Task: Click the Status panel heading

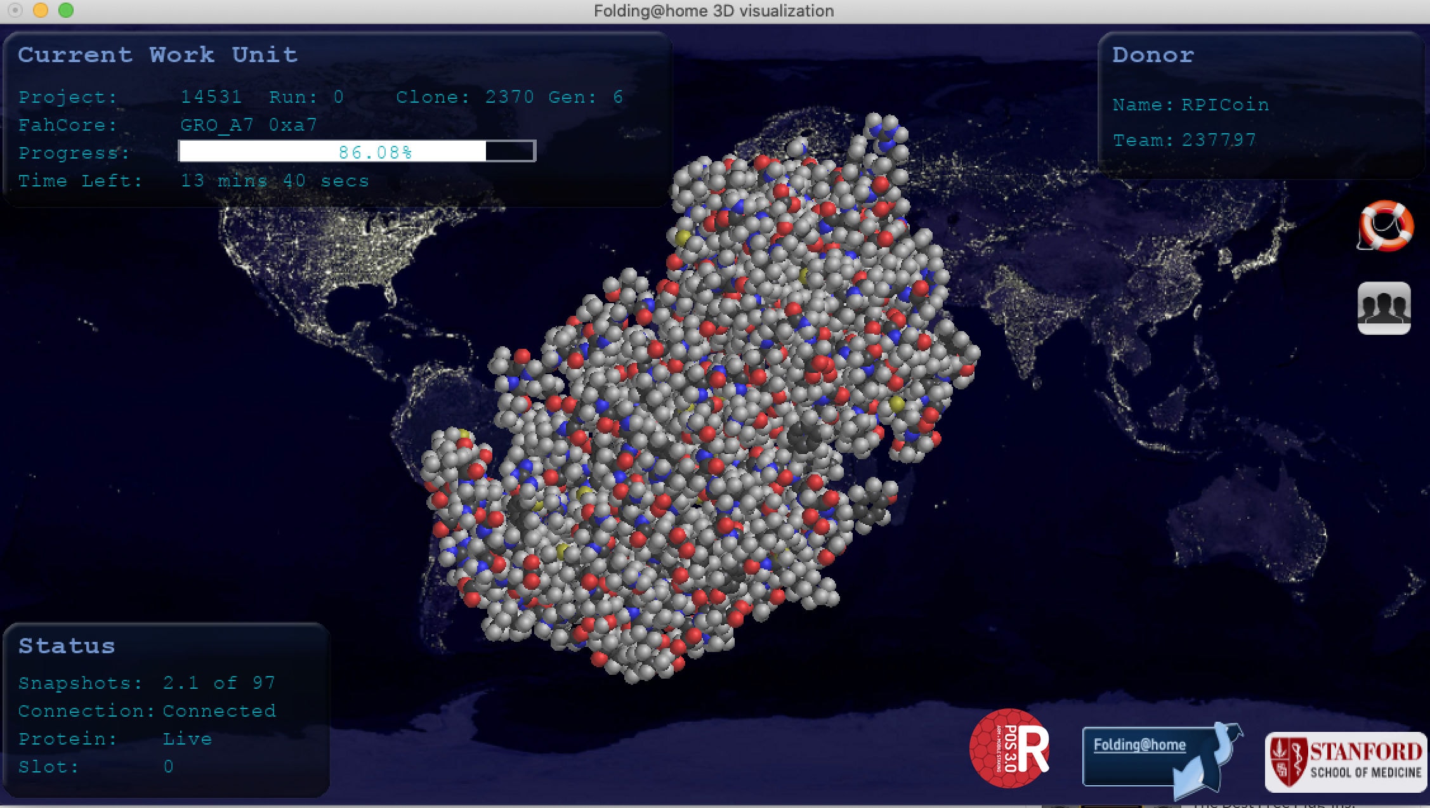Action: (x=67, y=646)
